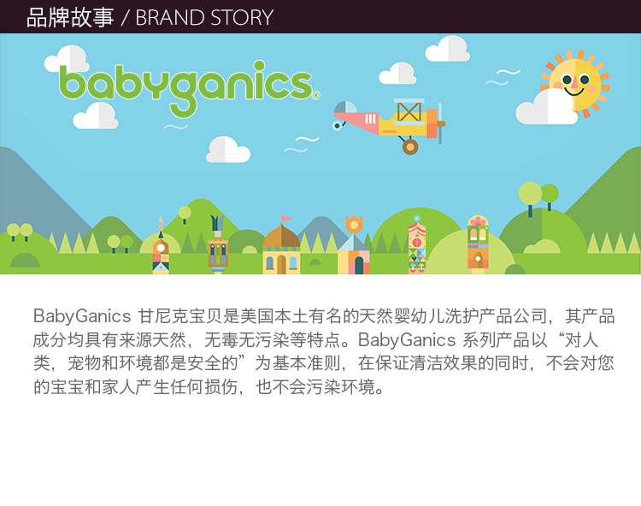Click the orange tulip-topped house
The width and height of the screenshot is (641, 506).
pyautogui.click(x=354, y=245)
